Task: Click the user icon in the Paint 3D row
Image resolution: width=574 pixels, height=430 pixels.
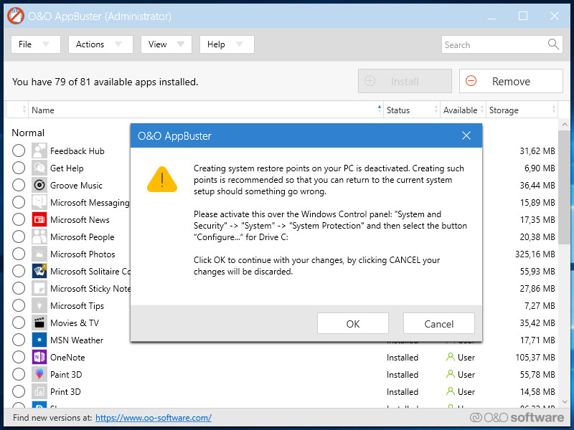Action: 451,374
